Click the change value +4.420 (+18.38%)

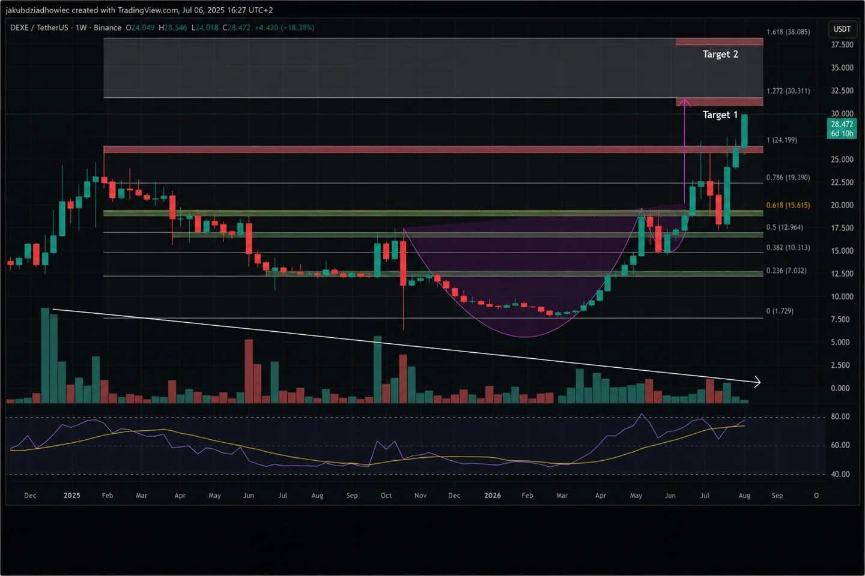(x=284, y=28)
